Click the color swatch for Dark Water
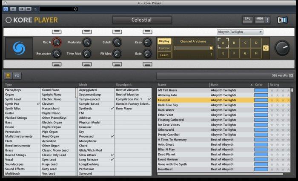298x181 pixels. click(261, 110)
